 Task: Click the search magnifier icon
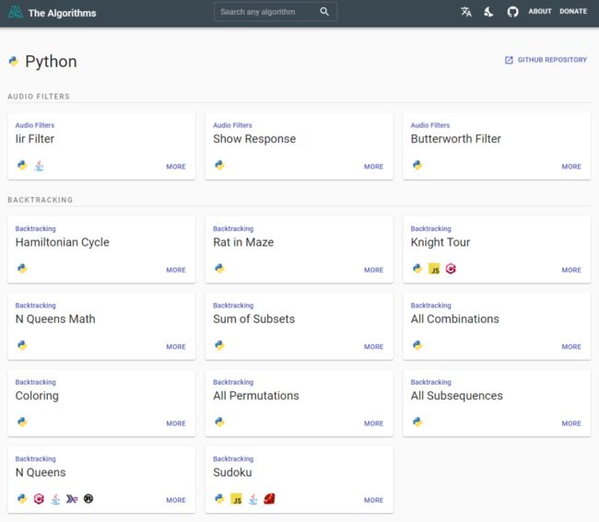tap(324, 12)
